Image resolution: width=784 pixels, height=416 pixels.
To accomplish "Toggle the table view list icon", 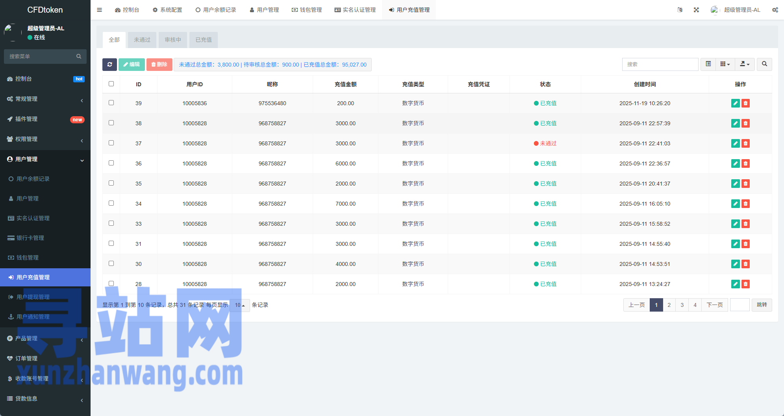I will point(708,64).
